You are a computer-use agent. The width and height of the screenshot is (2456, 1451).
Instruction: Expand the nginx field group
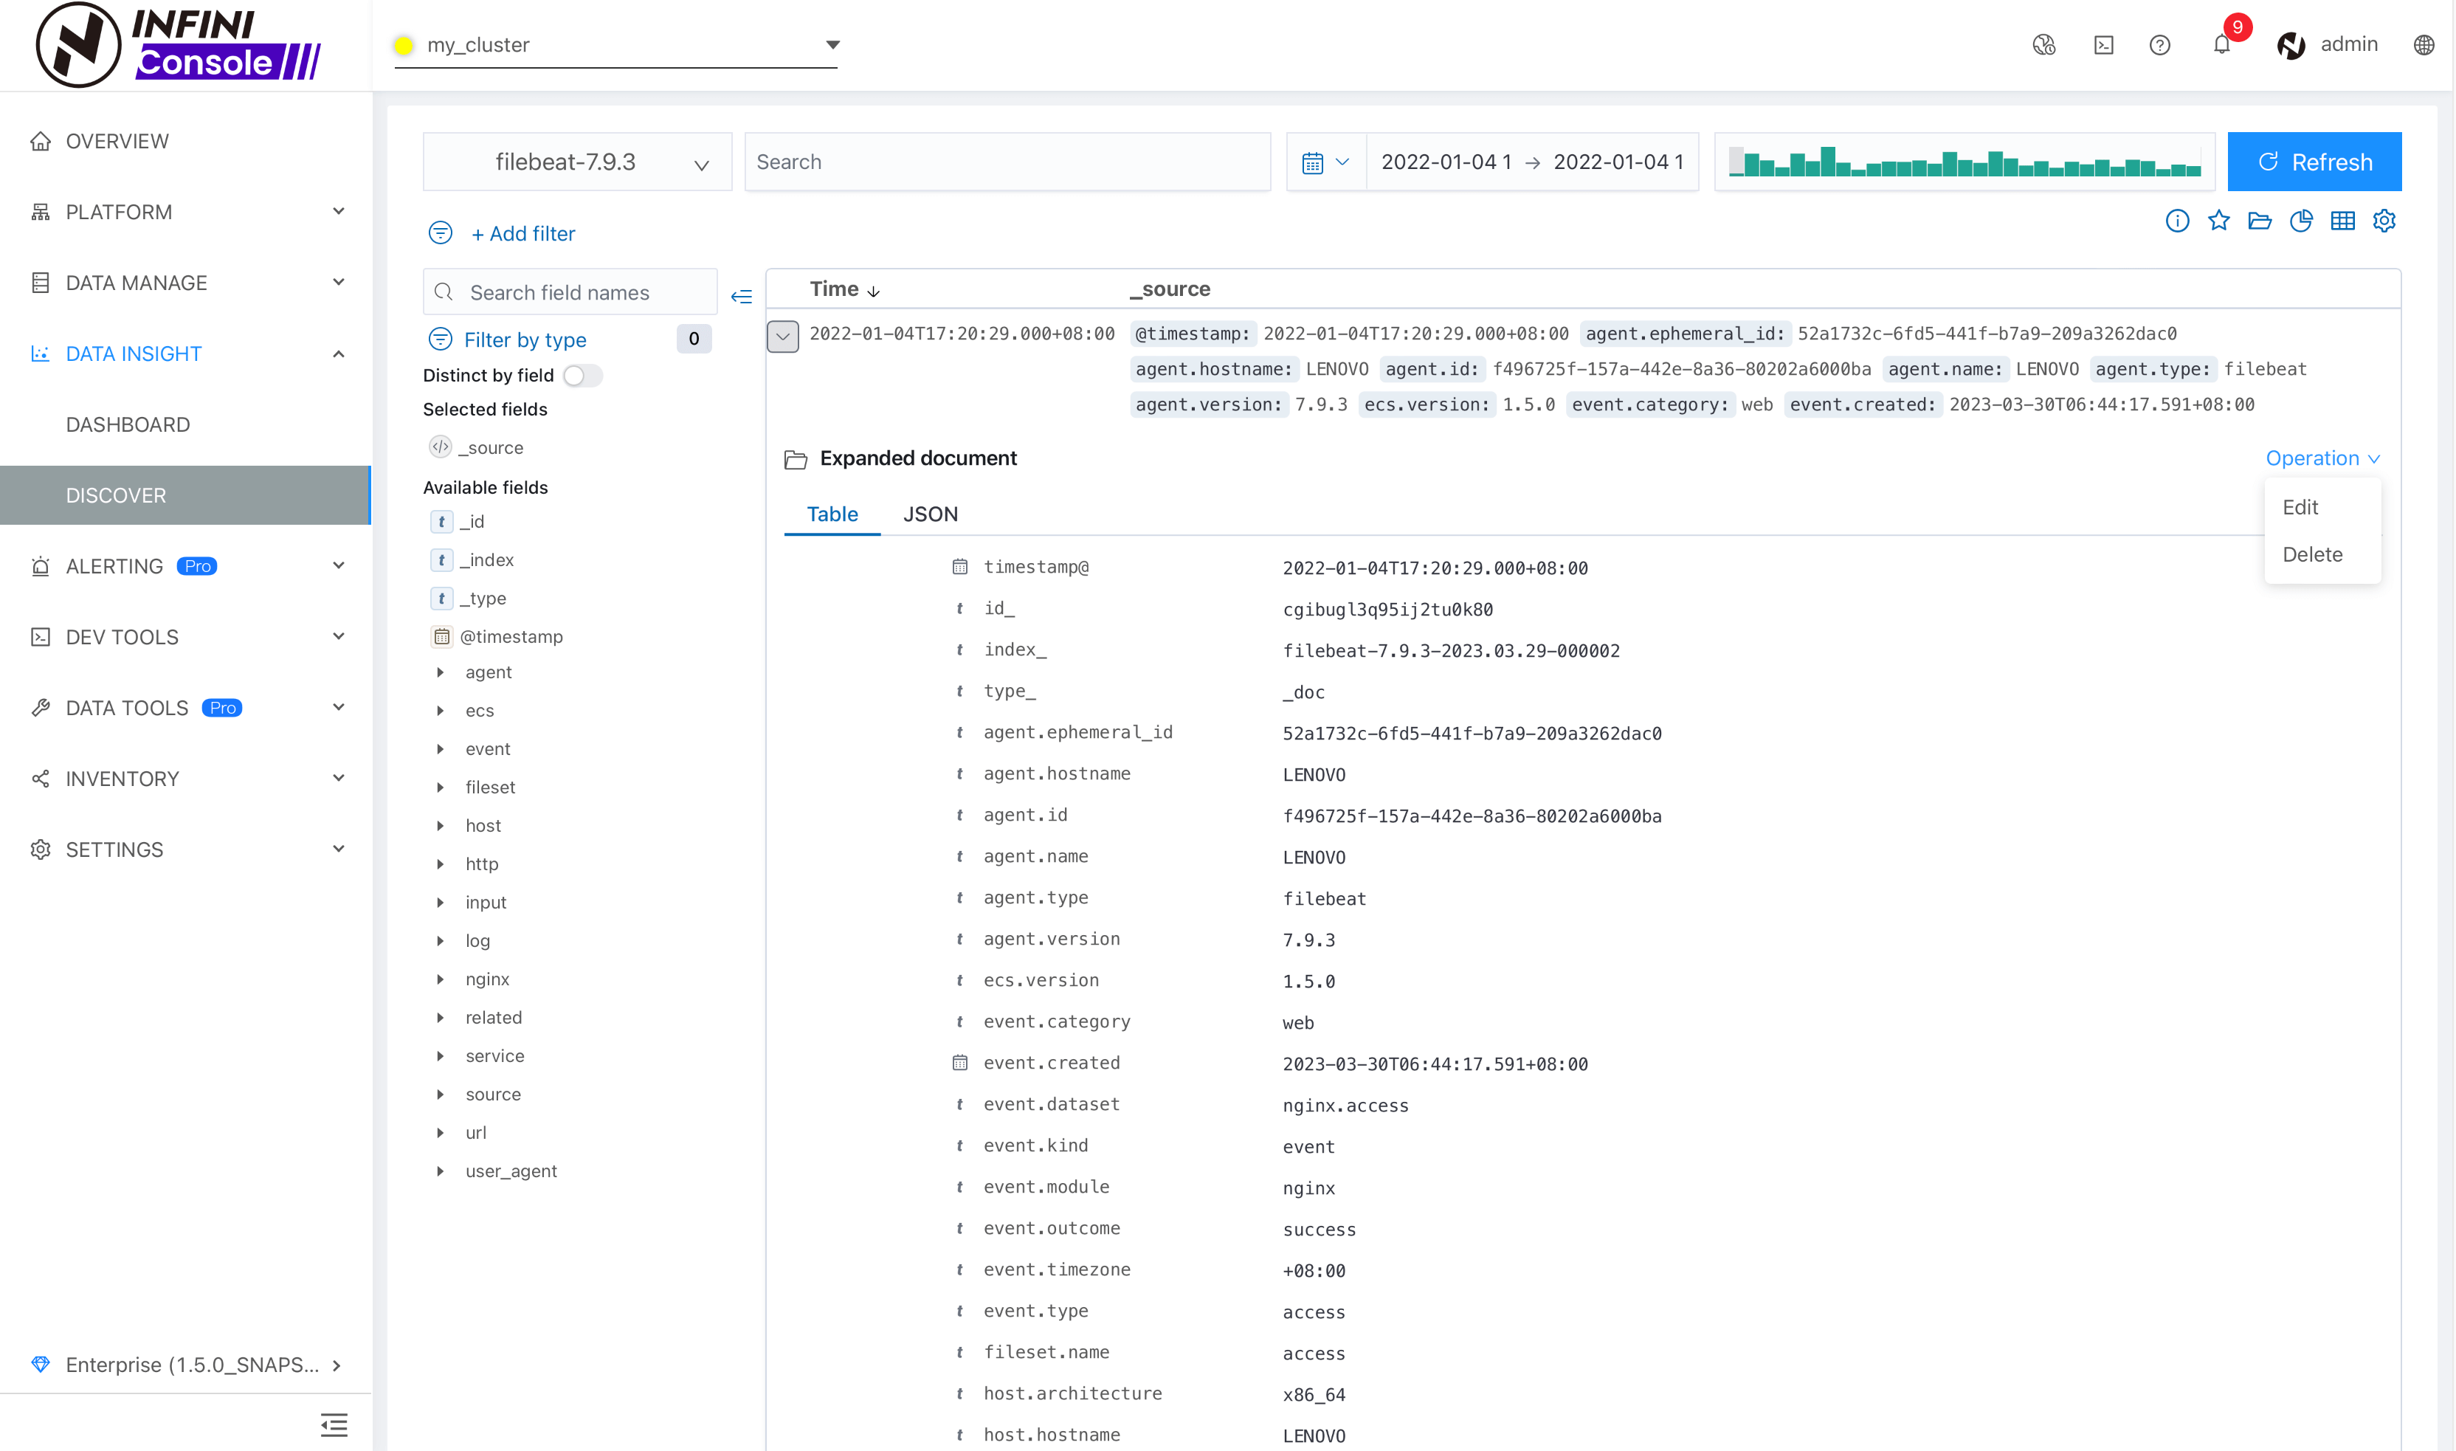pos(440,979)
